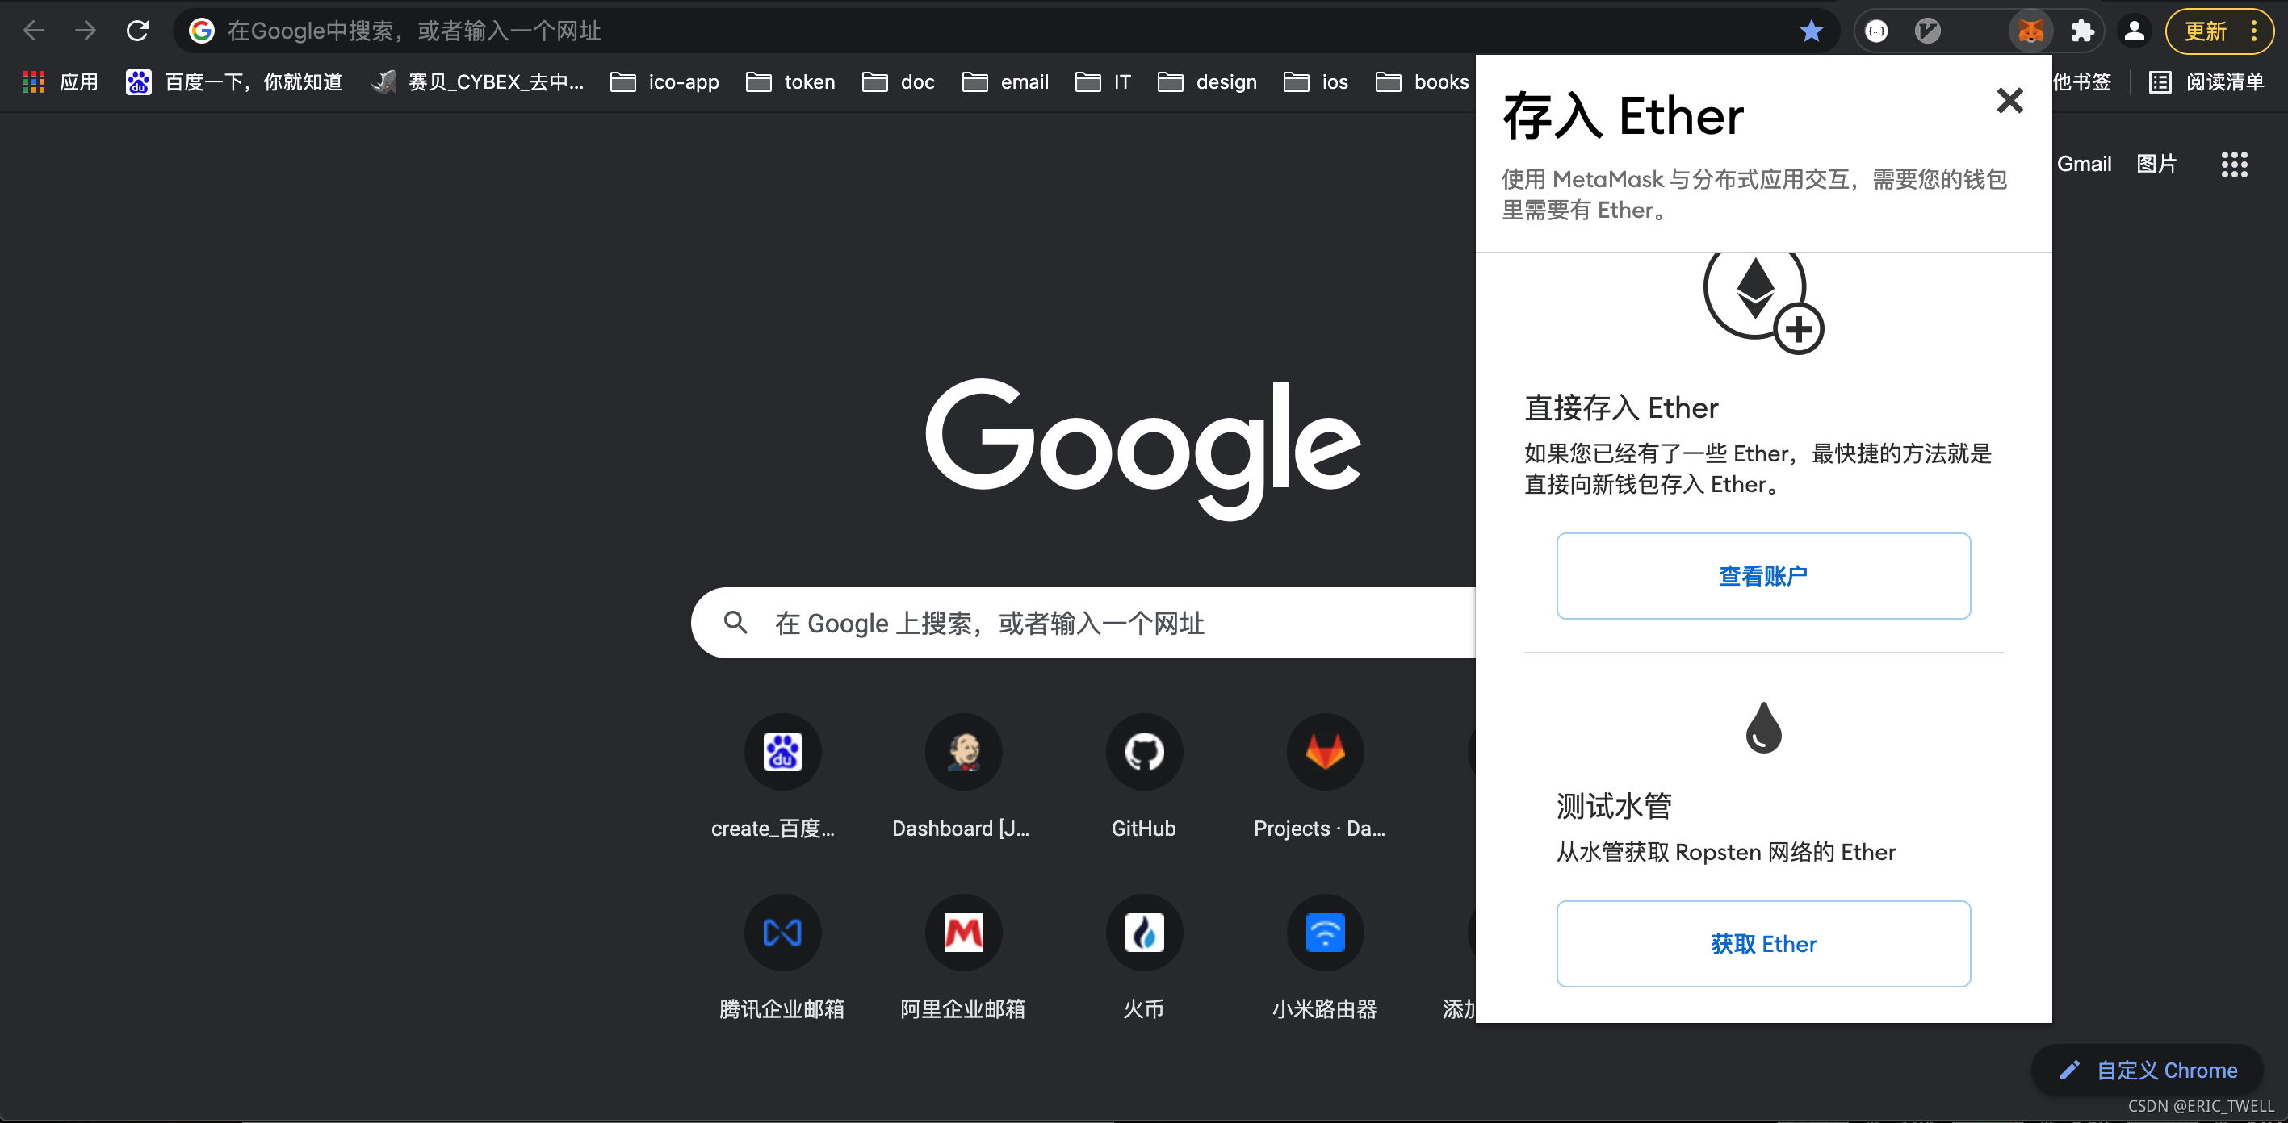This screenshot has height=1123, width=2288.
Task: Reload the current page
Action: coord(138,31)
